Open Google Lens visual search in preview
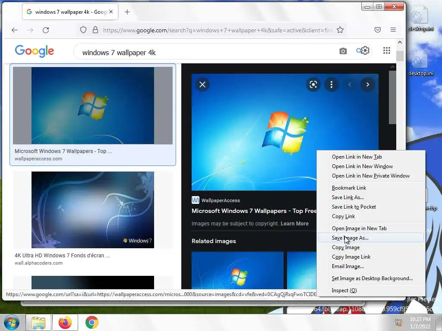 point(313,84)
